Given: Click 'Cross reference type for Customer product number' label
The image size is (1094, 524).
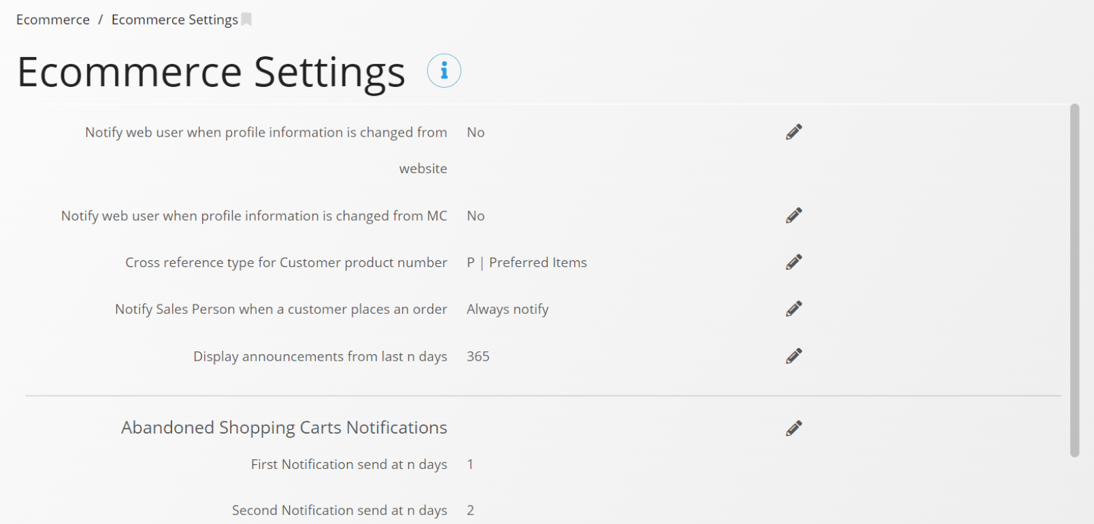Looking at the screenshot, I should pyautogui.click(x=286, y=262).
